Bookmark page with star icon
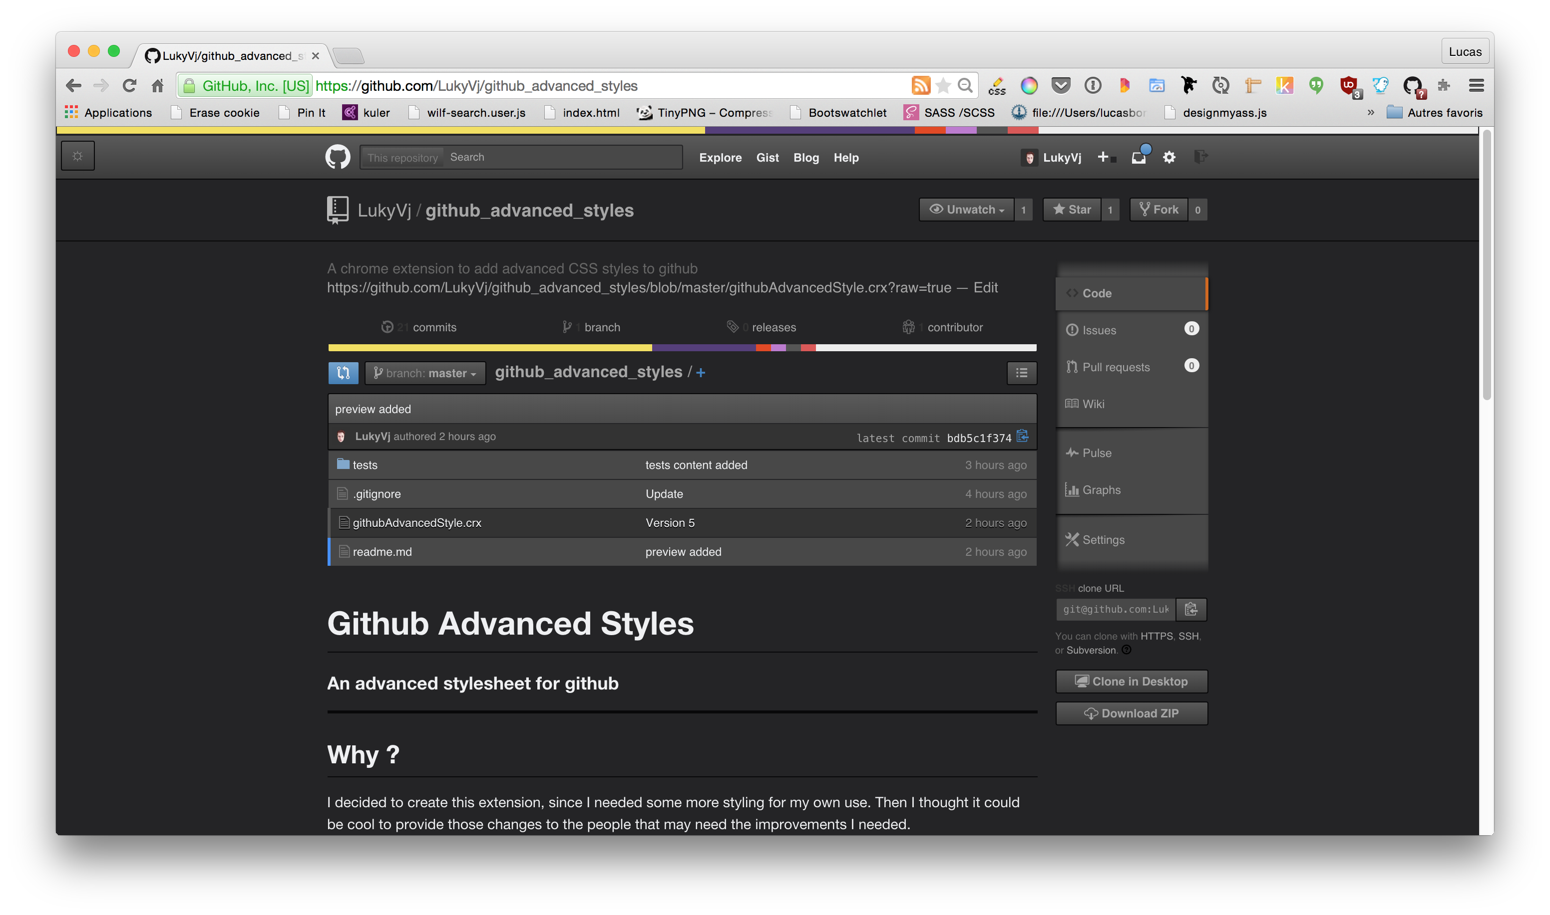The image size is (1550, 915). [943, 86]
